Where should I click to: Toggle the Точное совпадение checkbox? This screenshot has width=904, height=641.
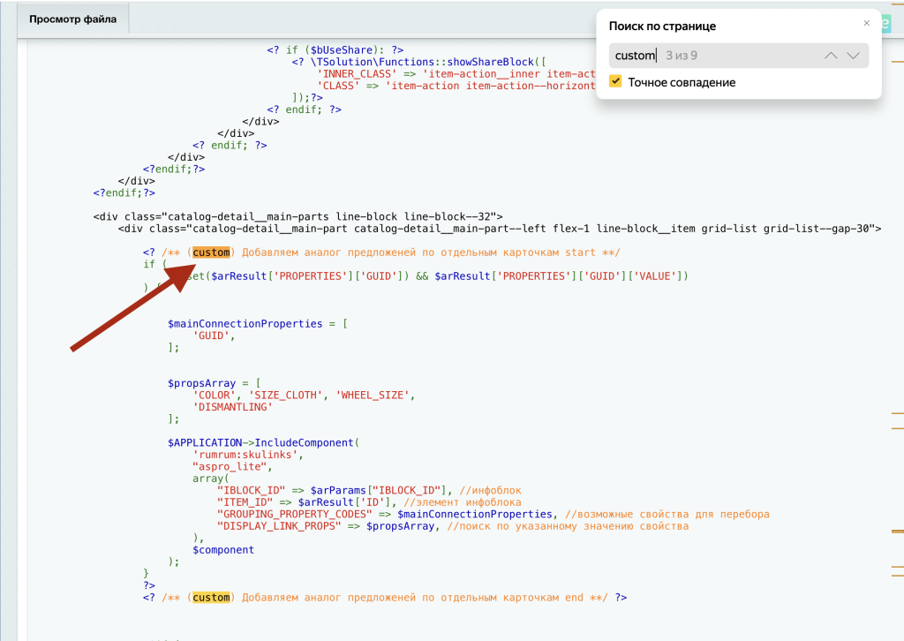point(615,82)
